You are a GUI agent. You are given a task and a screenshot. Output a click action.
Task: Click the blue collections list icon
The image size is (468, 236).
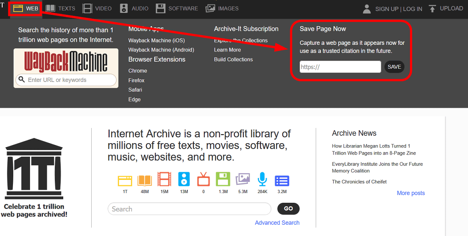tap(282, 181)
